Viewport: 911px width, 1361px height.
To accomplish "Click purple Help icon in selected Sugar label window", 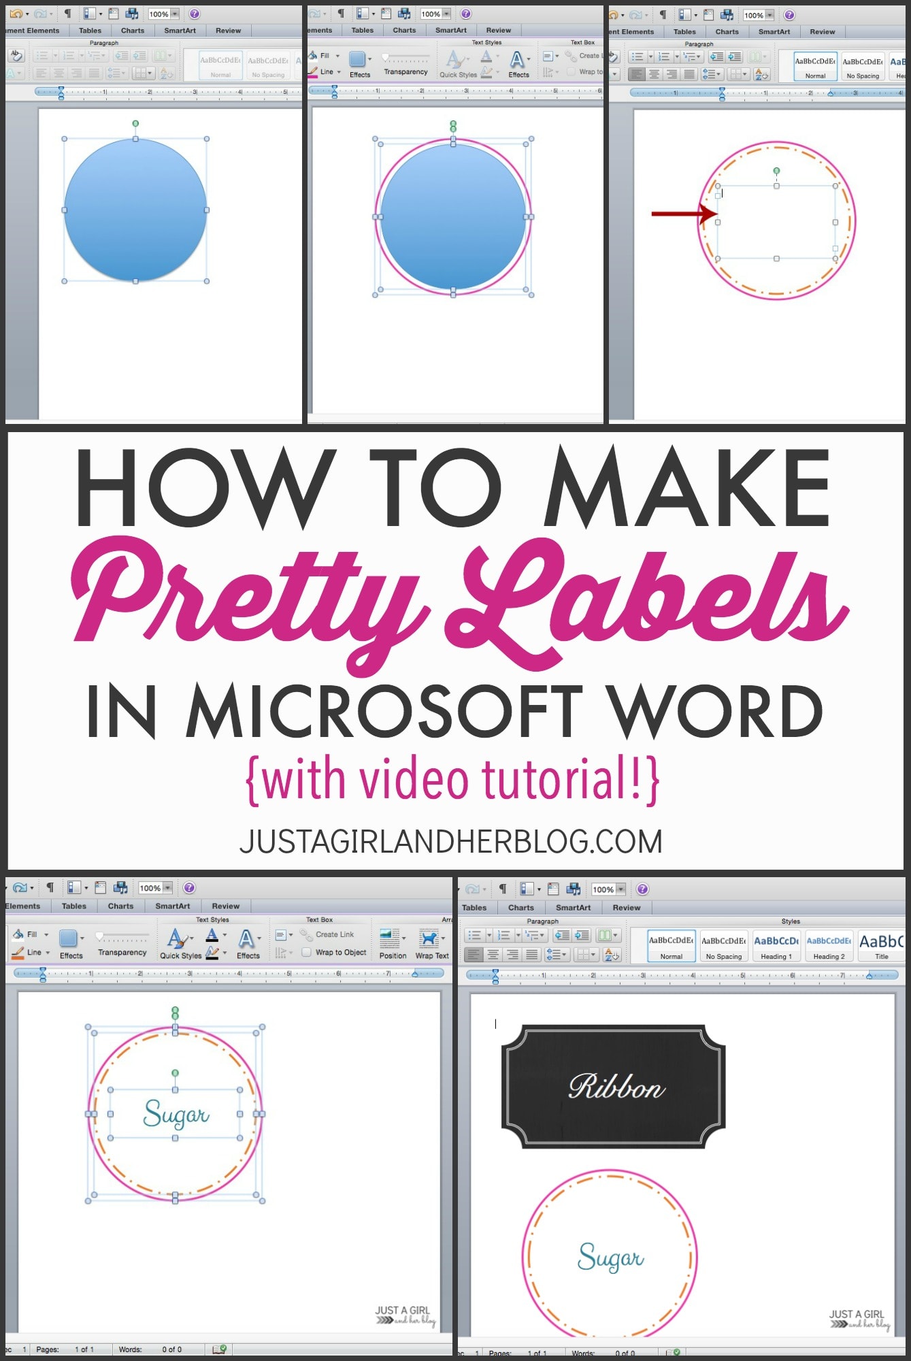I will [190, 887].
